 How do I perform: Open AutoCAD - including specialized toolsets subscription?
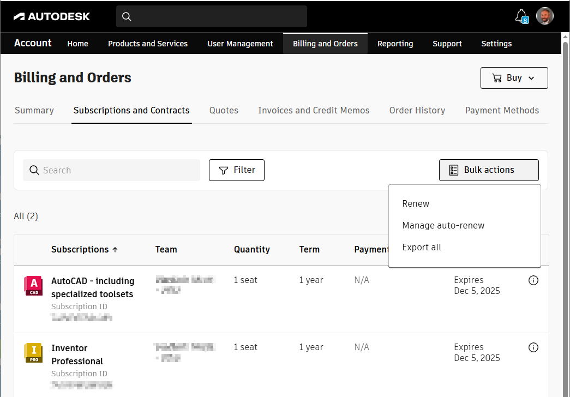tap(93, 287)
